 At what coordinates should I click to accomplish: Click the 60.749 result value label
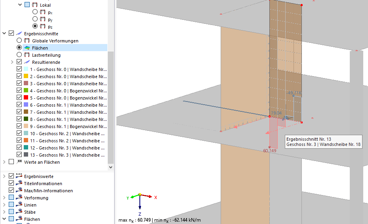pos(270,151)
